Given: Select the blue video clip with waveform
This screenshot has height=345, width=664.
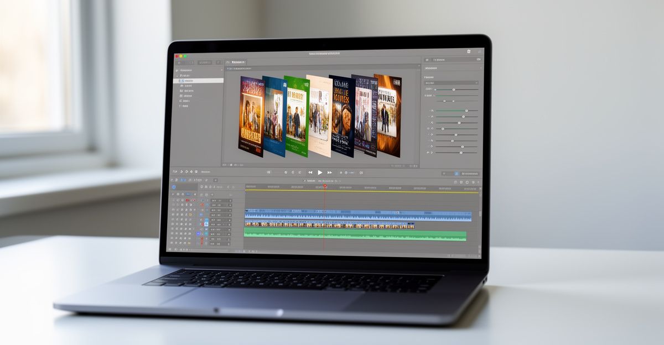Looking at the screenshot, I should coord(358,215).
